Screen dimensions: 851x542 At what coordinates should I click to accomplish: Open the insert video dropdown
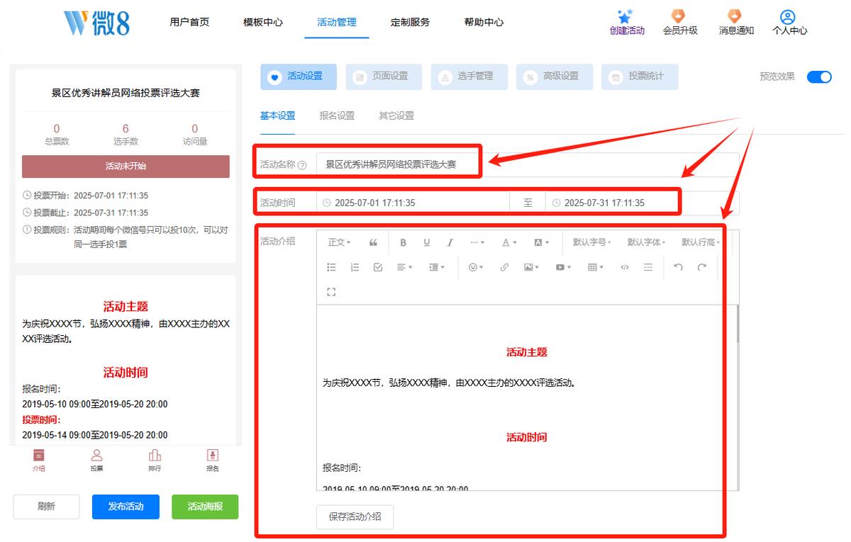coord(563,267)
